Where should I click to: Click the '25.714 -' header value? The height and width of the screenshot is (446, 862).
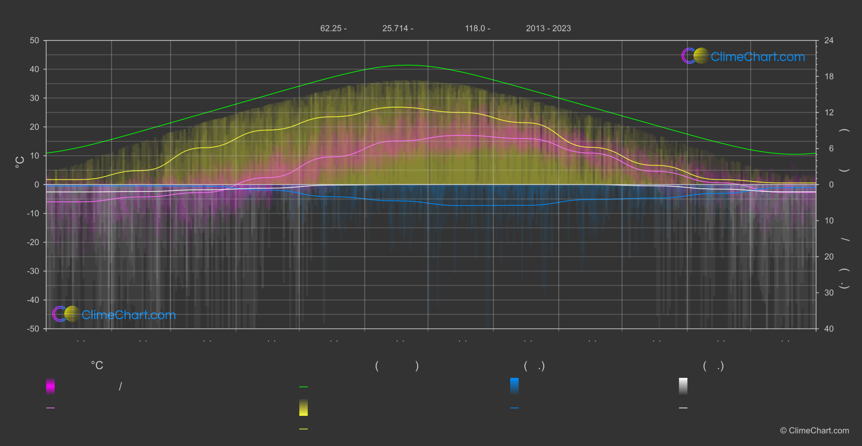point(398,28)
